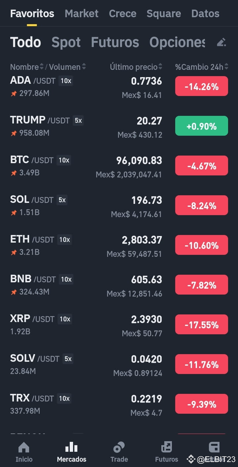Switch to the Market tab
Viewport: 238px width, 467px height.
coord(81,14)
